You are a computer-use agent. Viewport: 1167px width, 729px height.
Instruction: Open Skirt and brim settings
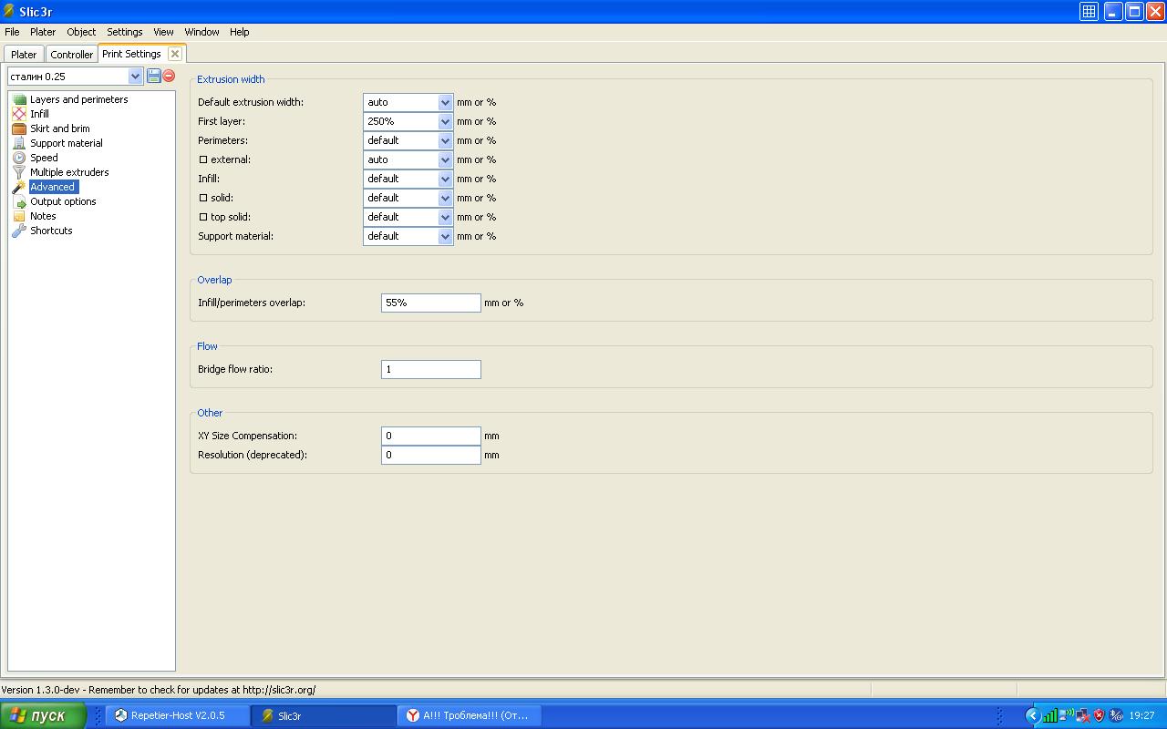click(59, 128)
